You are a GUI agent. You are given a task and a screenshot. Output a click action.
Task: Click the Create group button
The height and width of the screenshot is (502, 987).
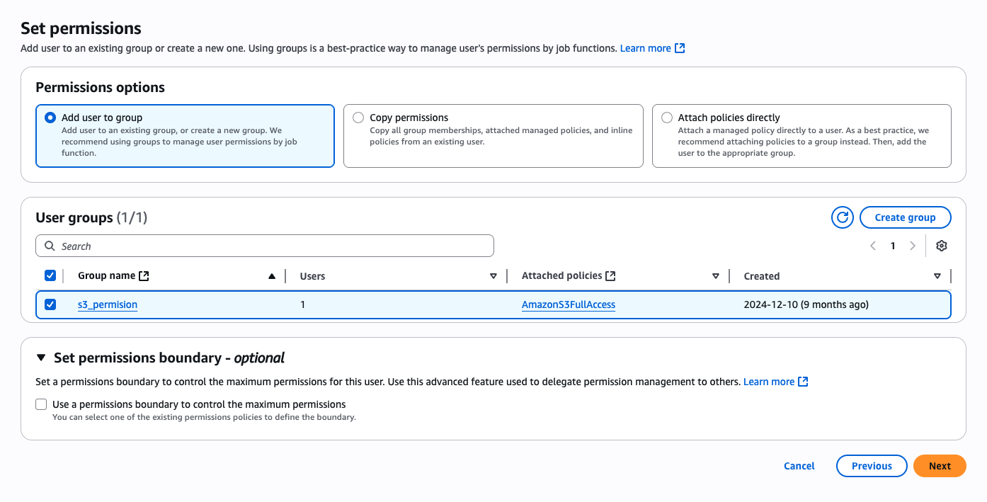pyautogui.click(x=905, y=217)
